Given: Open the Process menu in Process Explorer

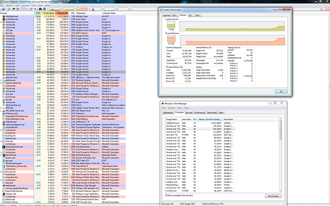Looking at the screenshot, I should 26,5.
